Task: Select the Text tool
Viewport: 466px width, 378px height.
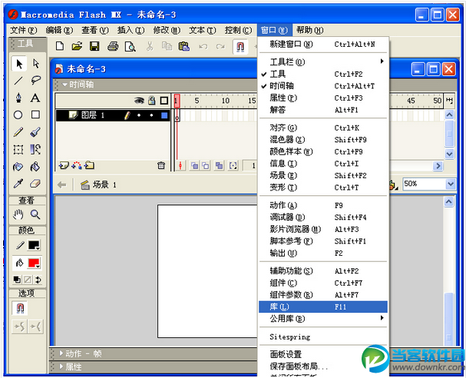Action: [35, 98]
